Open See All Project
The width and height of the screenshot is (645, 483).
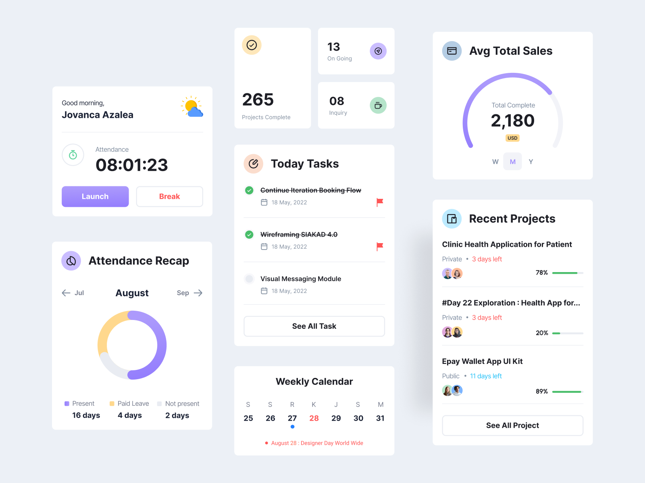512,425
